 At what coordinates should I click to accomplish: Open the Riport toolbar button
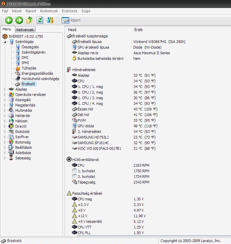[x=71, y=20]
